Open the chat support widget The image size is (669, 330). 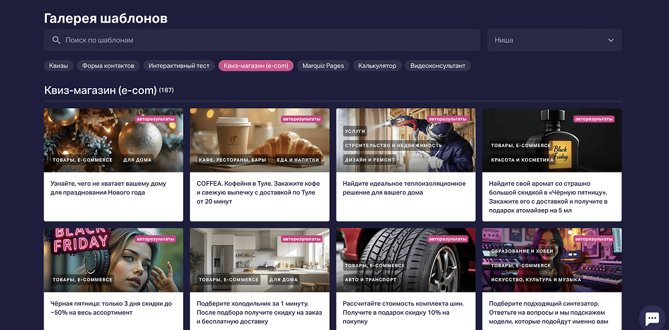(651, 317)
